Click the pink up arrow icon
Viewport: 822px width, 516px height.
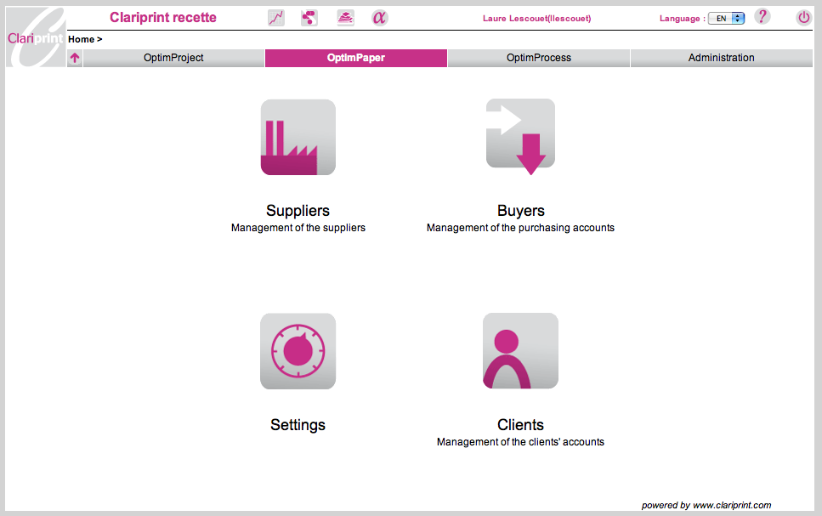click(x=75, y=58)
